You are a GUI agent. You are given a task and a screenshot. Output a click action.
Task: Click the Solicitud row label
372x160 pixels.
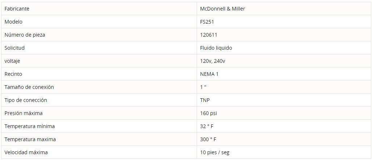(14, 48)
